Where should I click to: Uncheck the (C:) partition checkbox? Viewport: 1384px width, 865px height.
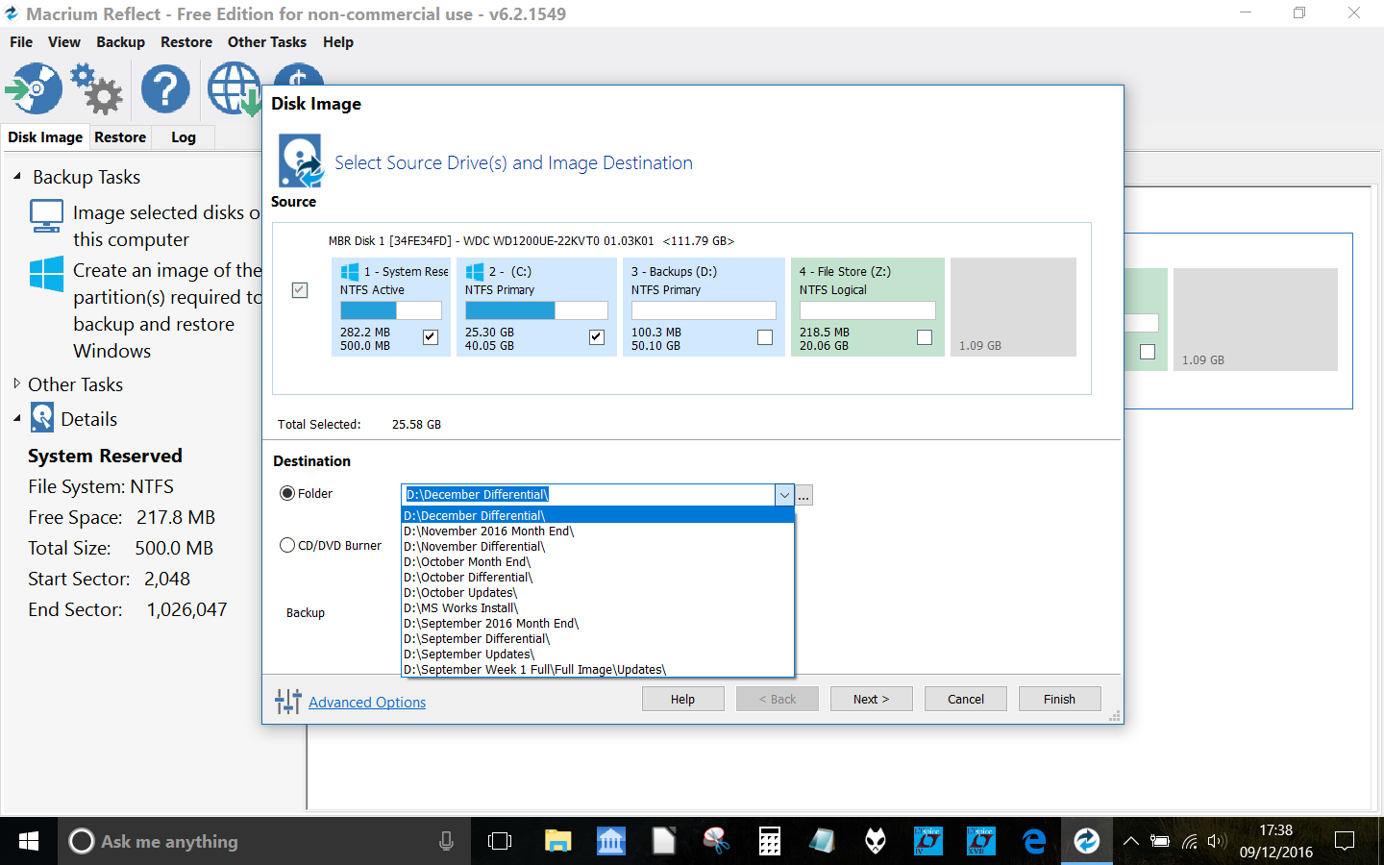point(597,336)
